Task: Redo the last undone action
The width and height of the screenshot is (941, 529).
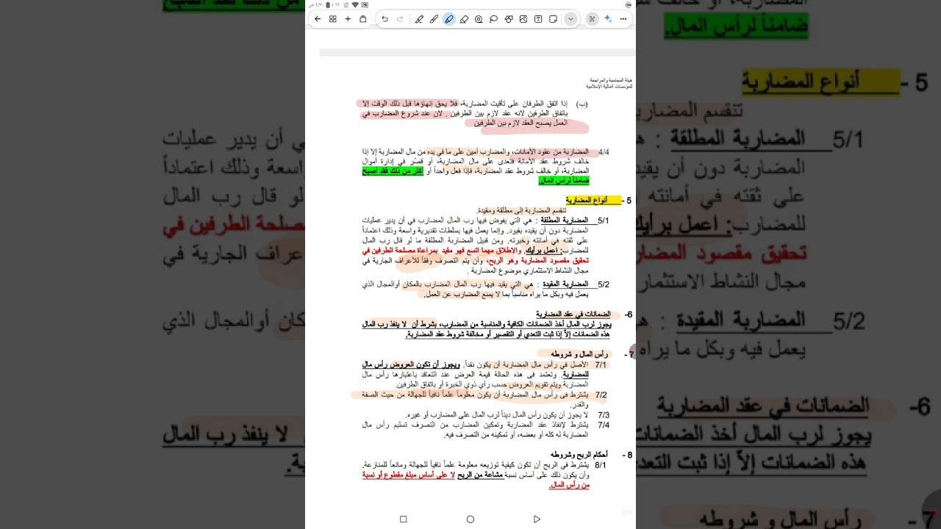Action: (x=400, y=19)
